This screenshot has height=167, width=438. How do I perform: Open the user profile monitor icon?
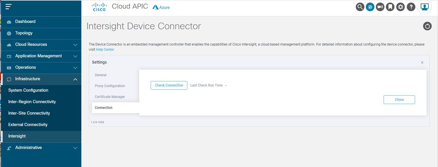click(425, 7)
